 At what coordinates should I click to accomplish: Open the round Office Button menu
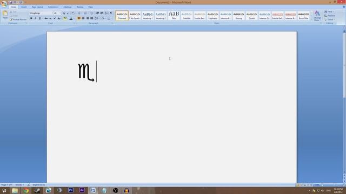4,4
